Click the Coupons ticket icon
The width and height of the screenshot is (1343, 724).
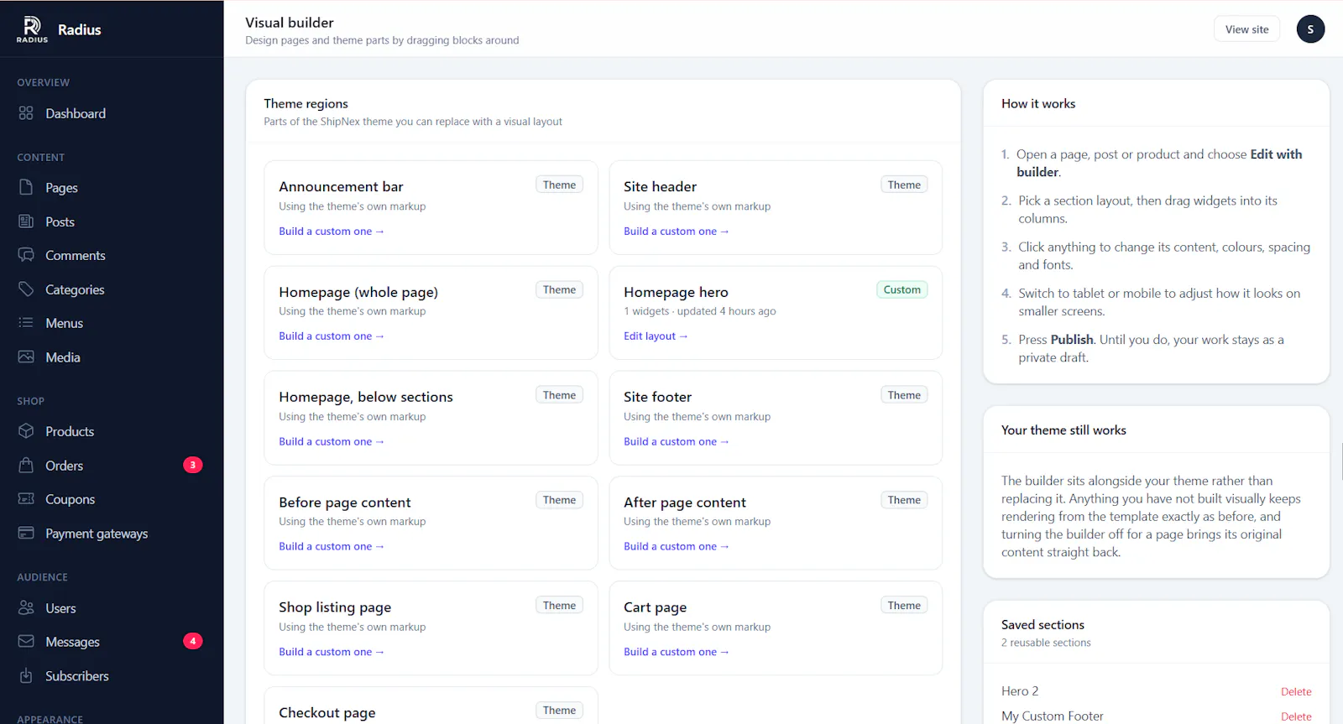click(26, 499)
